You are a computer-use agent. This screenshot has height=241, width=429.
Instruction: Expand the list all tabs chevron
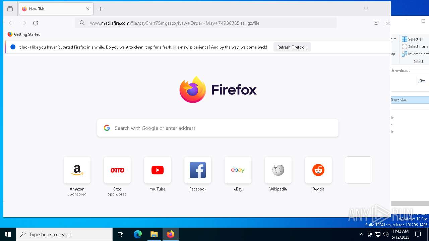pyautogui.click(x=366, y=9)
